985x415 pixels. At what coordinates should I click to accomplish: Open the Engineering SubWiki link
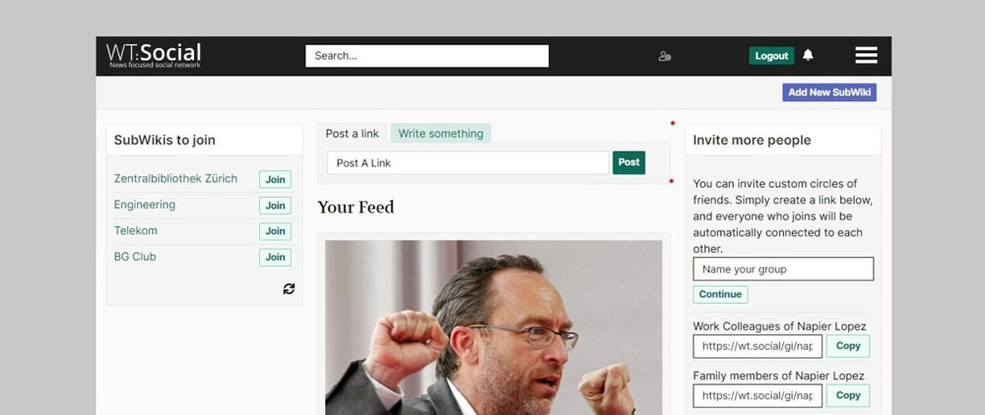(145, 205)
